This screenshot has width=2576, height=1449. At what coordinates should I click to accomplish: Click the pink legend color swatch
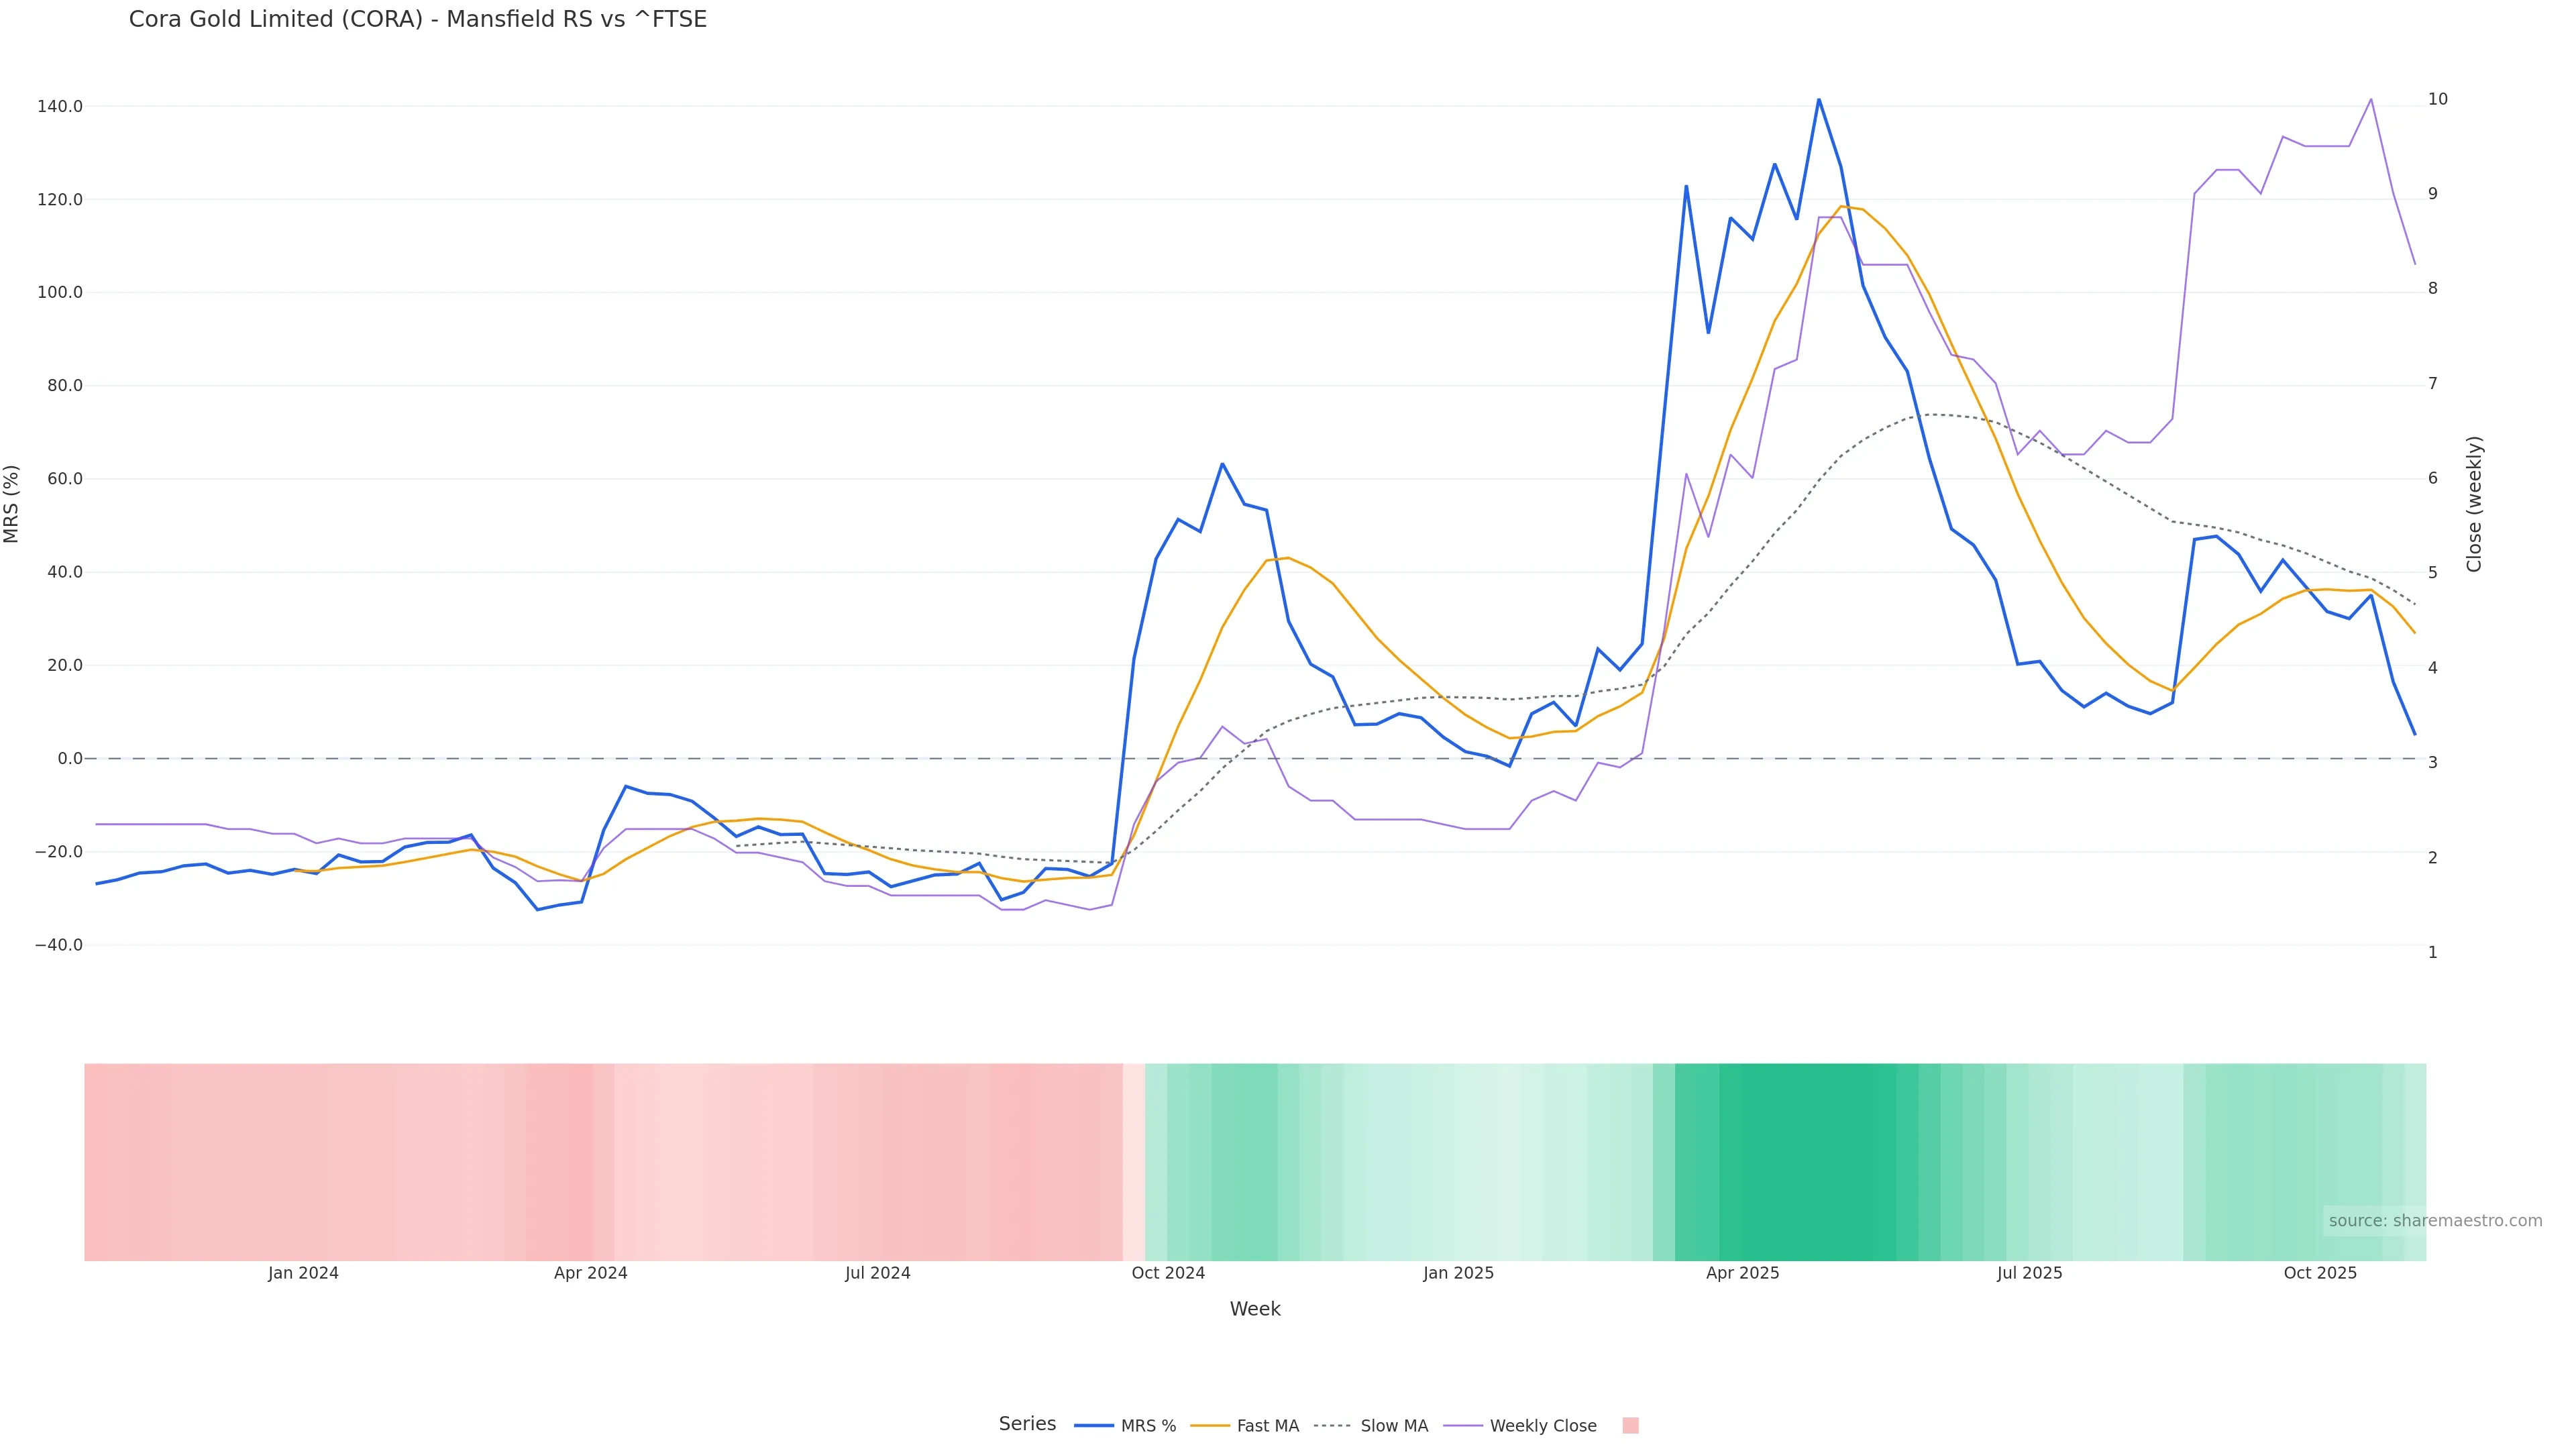click(x=1630, y=1425)
